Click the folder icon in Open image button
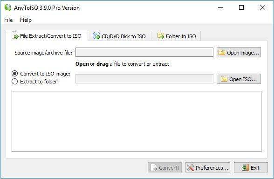274x179 pixels. [x=222, y=52]
